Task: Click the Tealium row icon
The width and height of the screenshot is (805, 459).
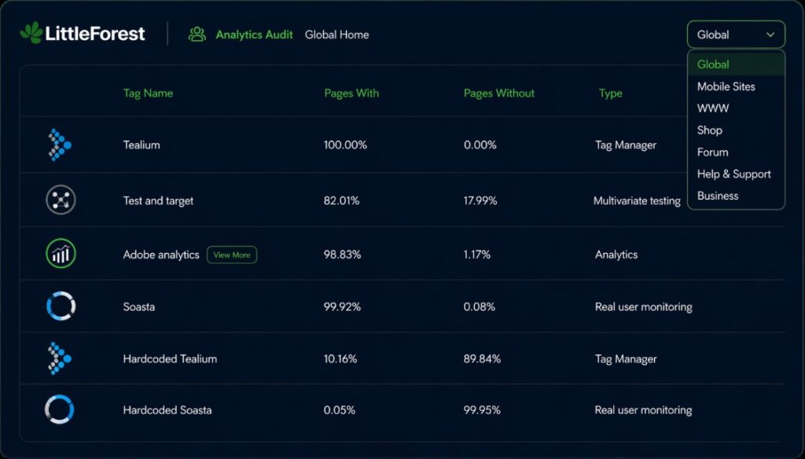Action: 60,145
